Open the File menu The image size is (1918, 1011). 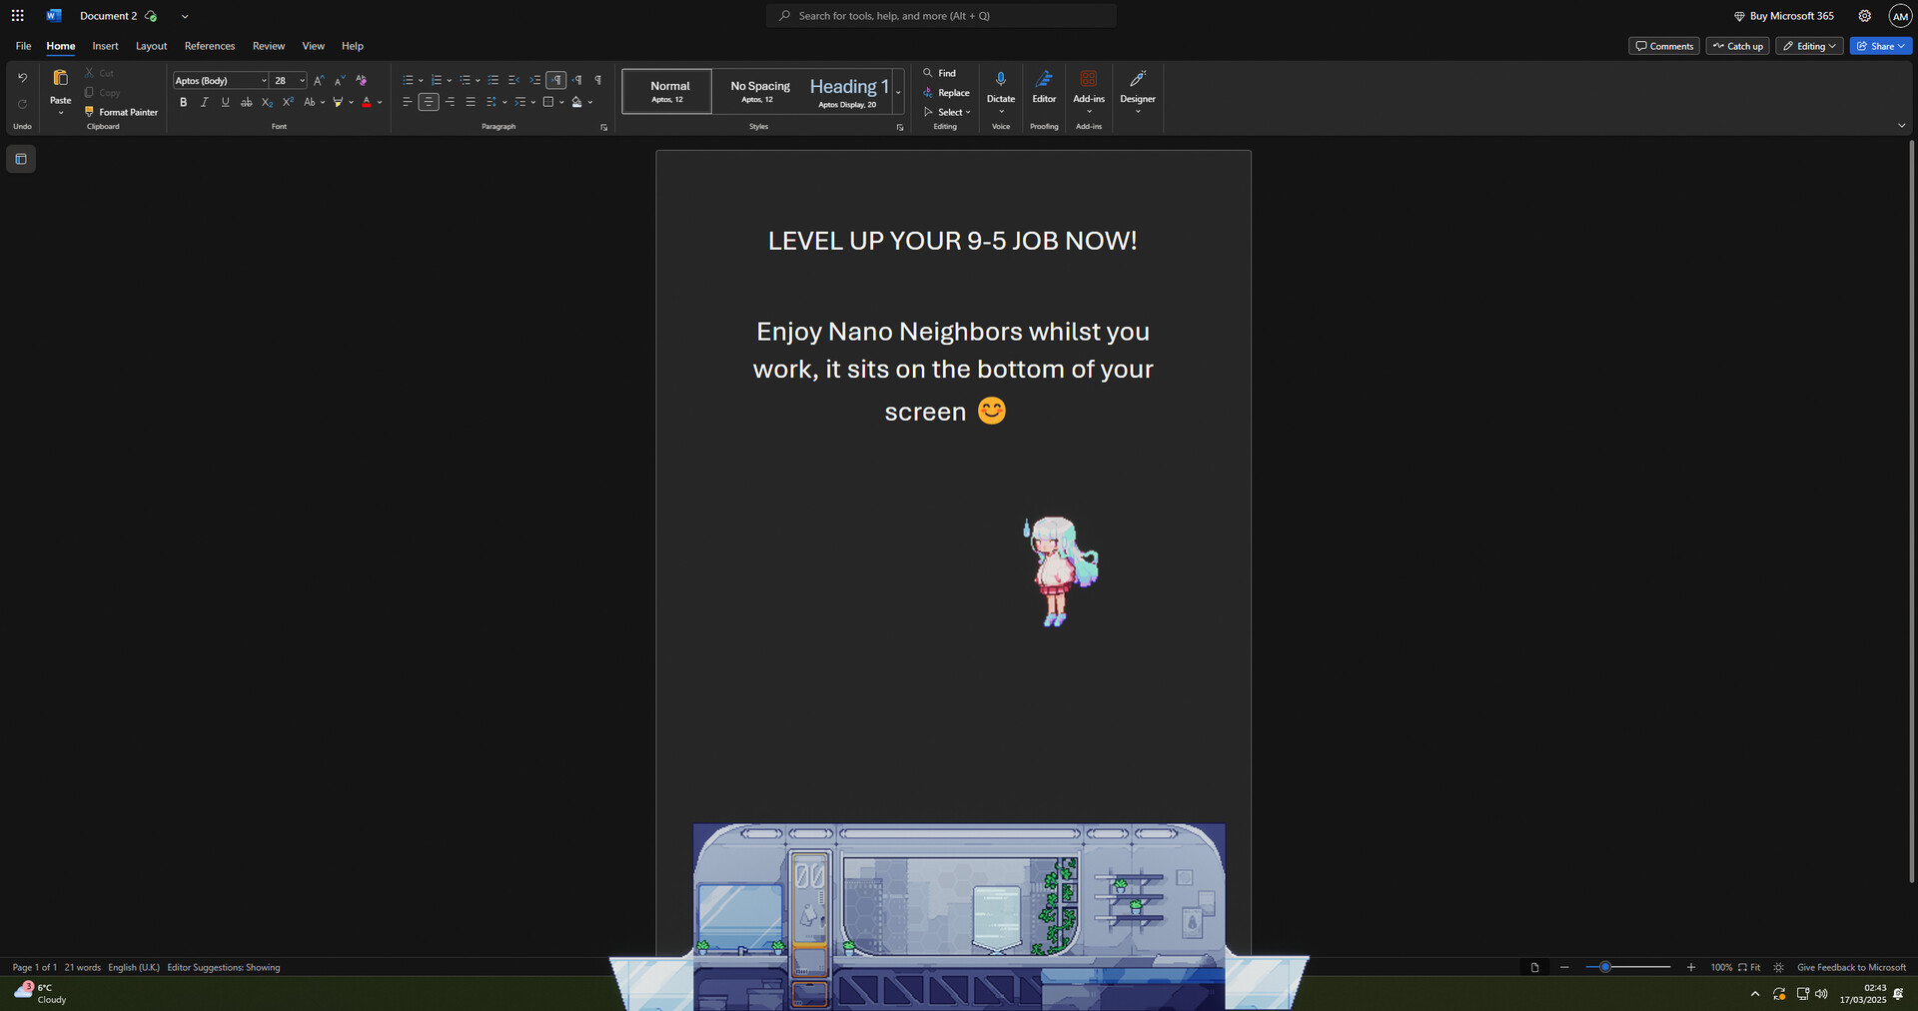pos(23,46)
